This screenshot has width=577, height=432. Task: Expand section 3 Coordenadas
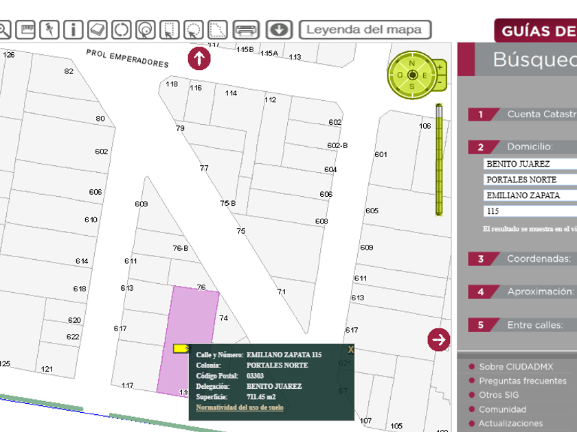523,259
